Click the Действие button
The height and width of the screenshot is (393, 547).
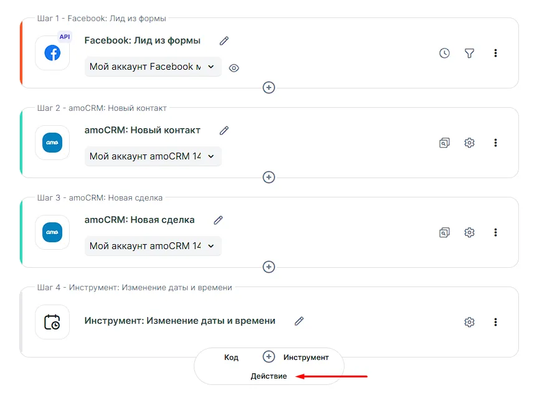pos(269,376)
